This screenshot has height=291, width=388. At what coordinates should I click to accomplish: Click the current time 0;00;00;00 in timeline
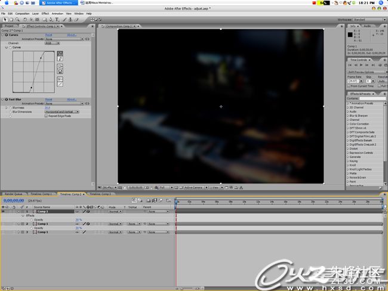pos(14,200)
